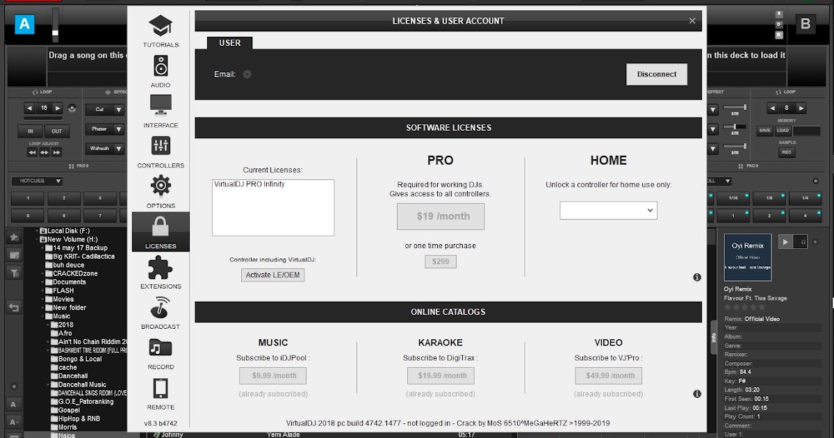Open the Remote phone section
Screen dimensions: 834x438
161,394
